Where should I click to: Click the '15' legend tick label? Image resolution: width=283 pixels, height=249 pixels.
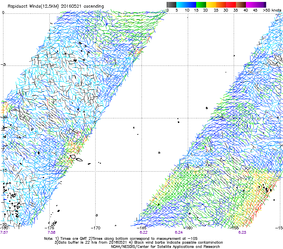pos(196,10)
